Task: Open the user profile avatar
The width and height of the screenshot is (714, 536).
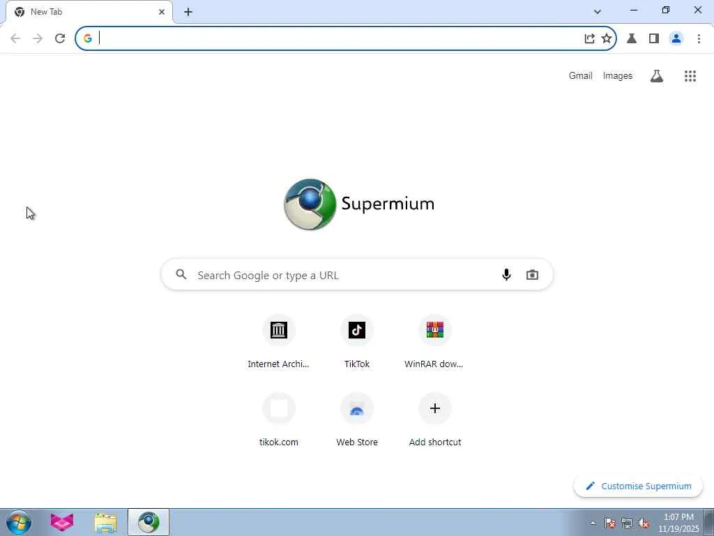Action: point(676,38)
